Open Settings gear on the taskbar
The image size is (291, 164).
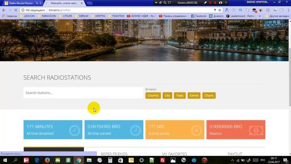pyautogui.click(x=141, y=160)
